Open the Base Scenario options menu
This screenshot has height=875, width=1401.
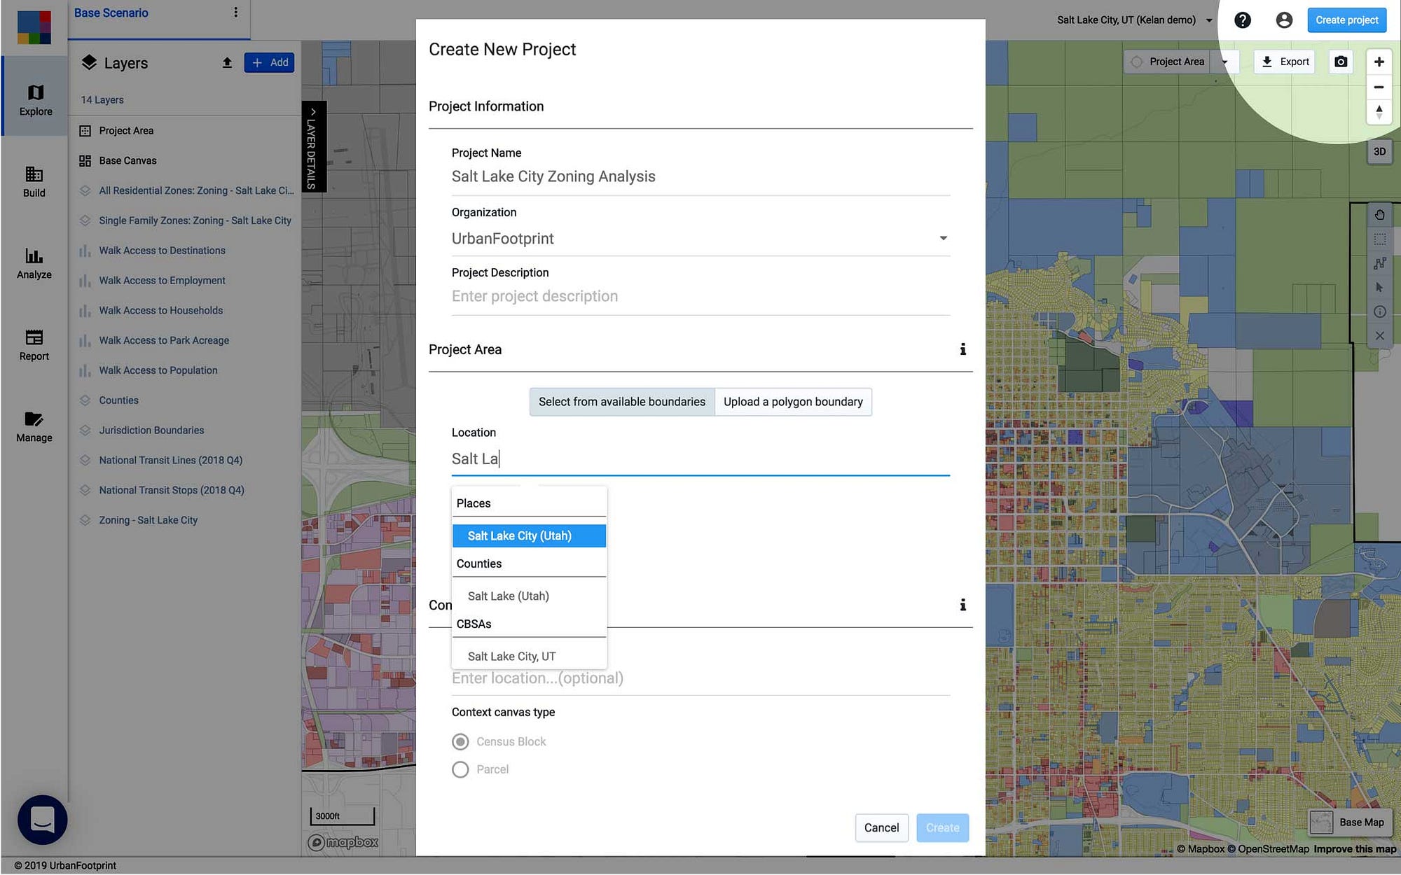236,12
